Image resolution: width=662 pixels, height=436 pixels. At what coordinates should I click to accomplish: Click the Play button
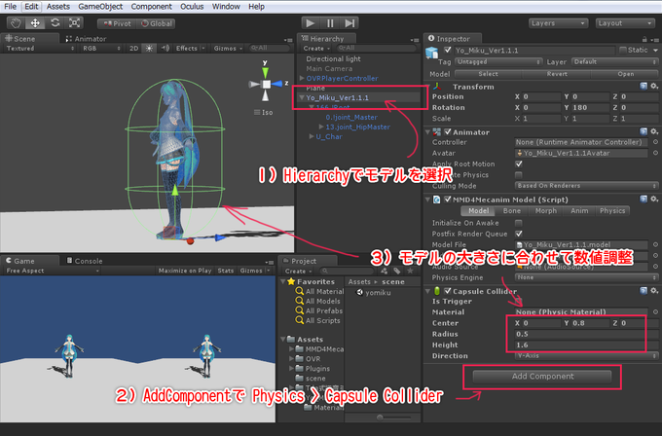311,22
